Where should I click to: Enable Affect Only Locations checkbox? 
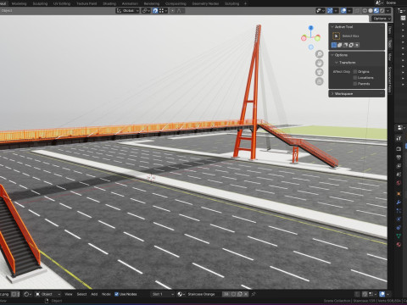point(355,78)
